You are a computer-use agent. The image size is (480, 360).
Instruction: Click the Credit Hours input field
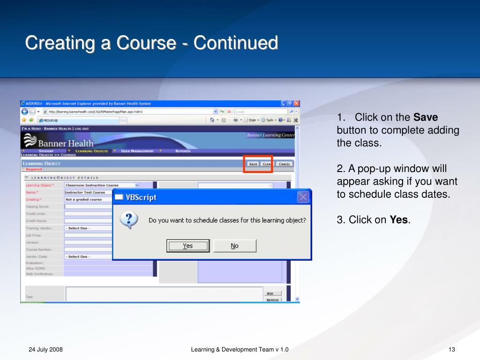click(88, 221)
